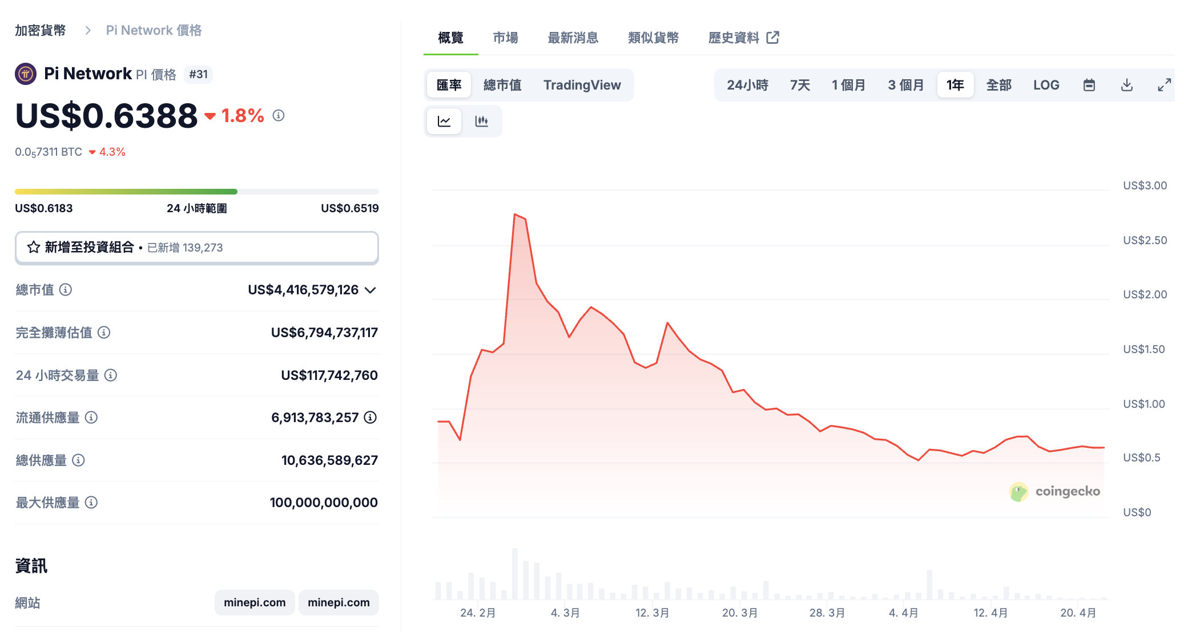The height and width of the screenshot is (632, 1184).
Task: Click the 24-hour price range bar
Action: (197, 192)
